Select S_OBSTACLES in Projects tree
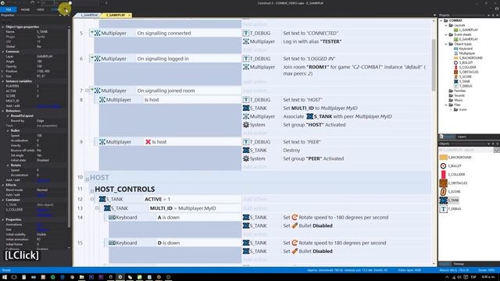This screenshot has width=500, height=281. click(x=469, y=72)
